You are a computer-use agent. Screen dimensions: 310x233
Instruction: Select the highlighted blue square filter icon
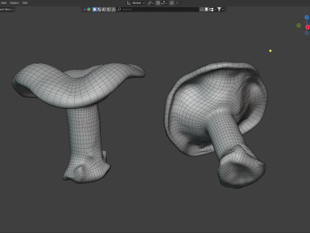[94, 9]
